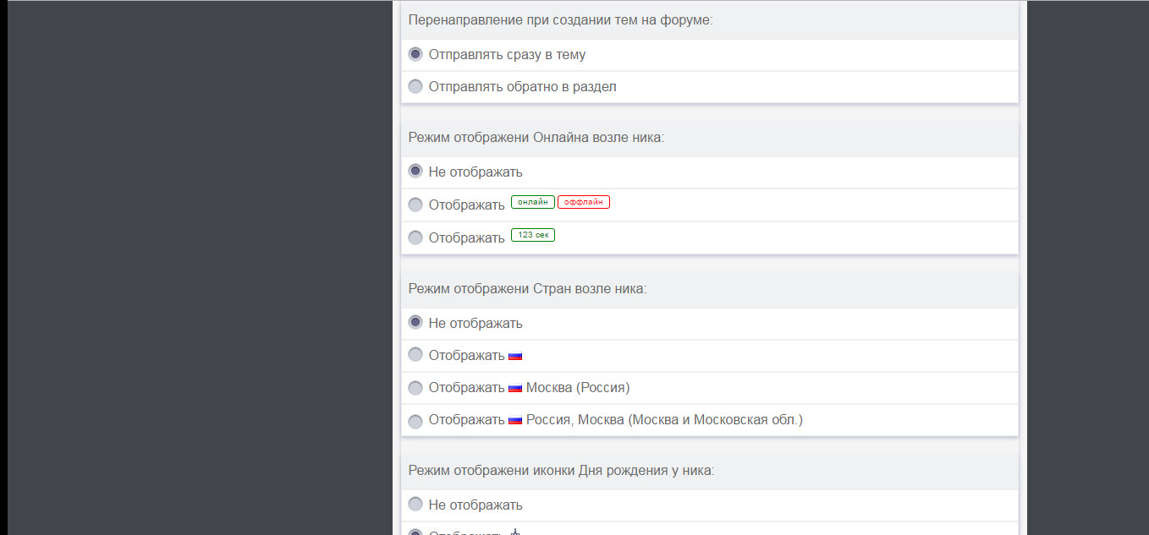Select the 'Россия, Москва (Москва и Московская обл.)' radio
The height and width of the screenshot is (535, 1149).
415,421
